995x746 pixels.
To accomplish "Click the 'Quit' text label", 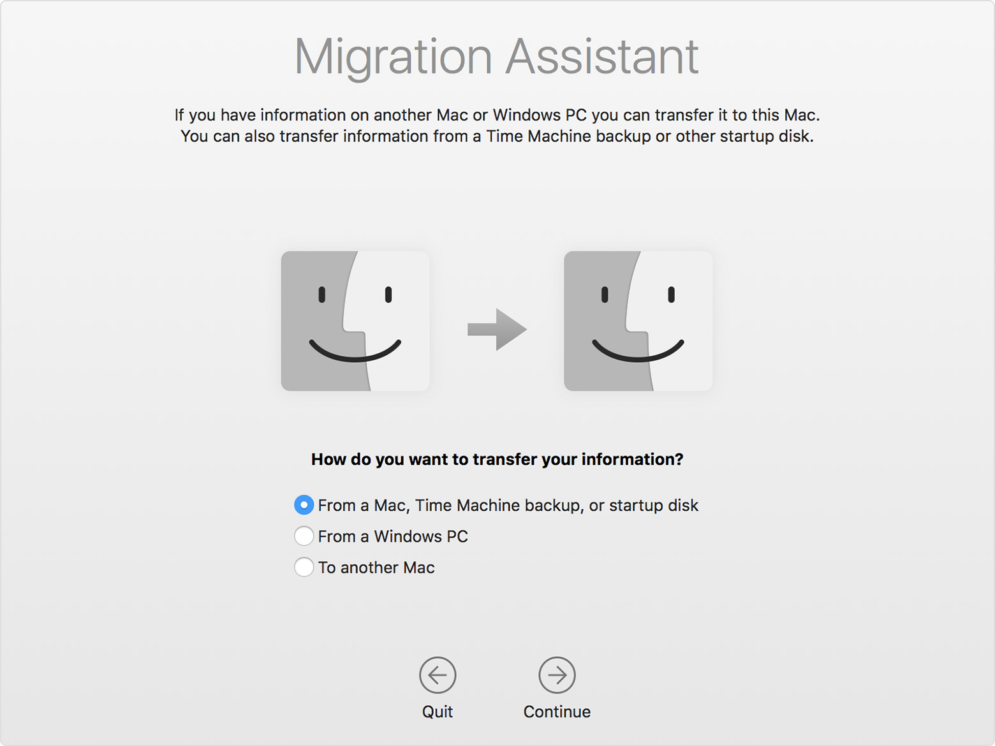I will tap(438, 712).
